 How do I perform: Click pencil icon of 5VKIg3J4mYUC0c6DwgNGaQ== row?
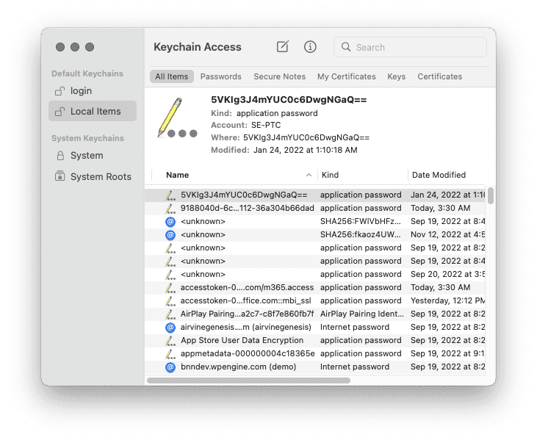click(x=170, y=195)
